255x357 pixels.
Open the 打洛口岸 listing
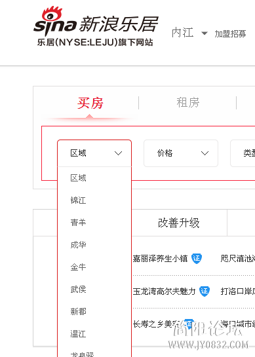(238, 291)
